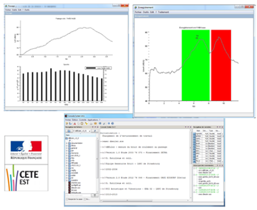
Task: Open the Applications menu in Scilab console
Action: [93, 120]
